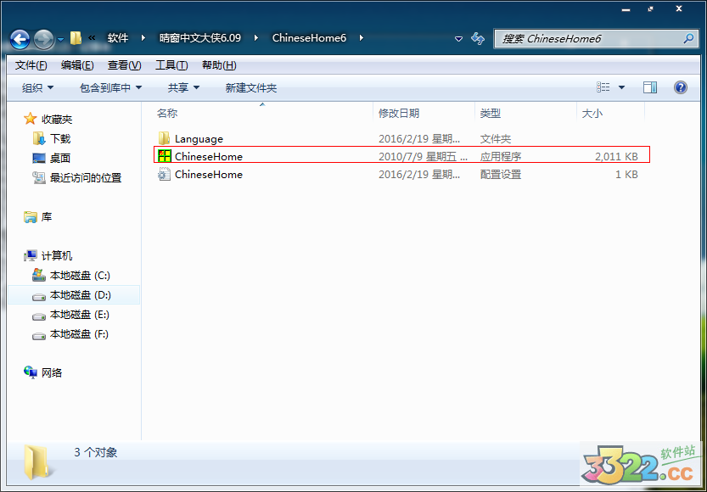Image resolution: width=707 pixels, height=492 pixels.
Task: Open 下载 in favorites
Action: [60, 139]
